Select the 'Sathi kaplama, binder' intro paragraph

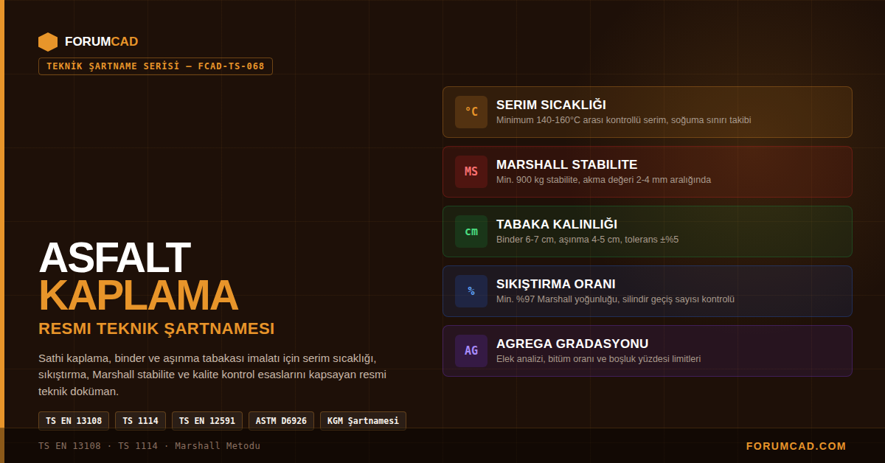click(x=212, y=375)
